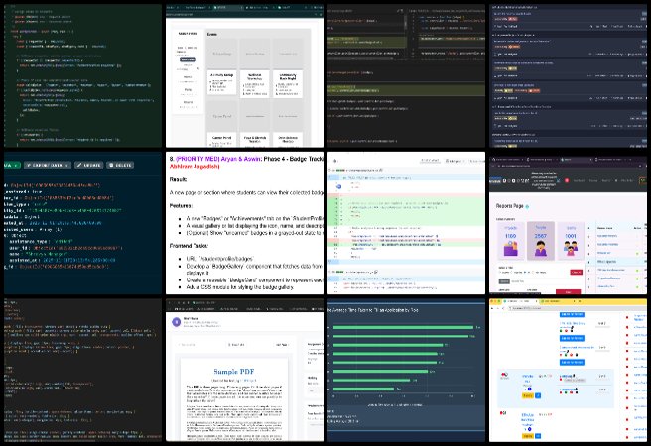Click the blue add-comment plus icon in the diff
Image resolution: width=651 pixels, height=446 pixels.
coord(338,187)
